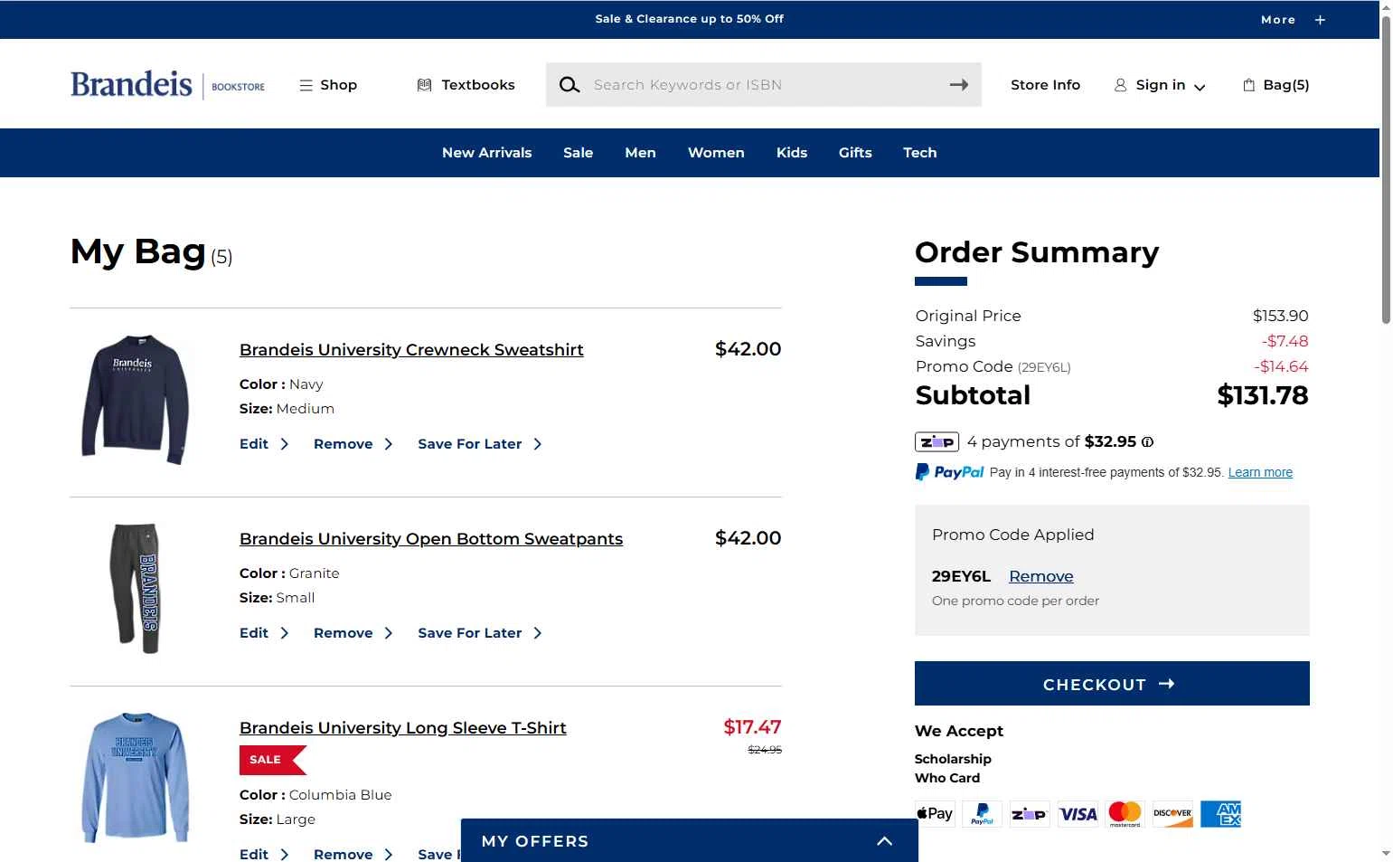1393x862 pixels.
Task: Click the American Express card icon
Action: [1221, 813]
